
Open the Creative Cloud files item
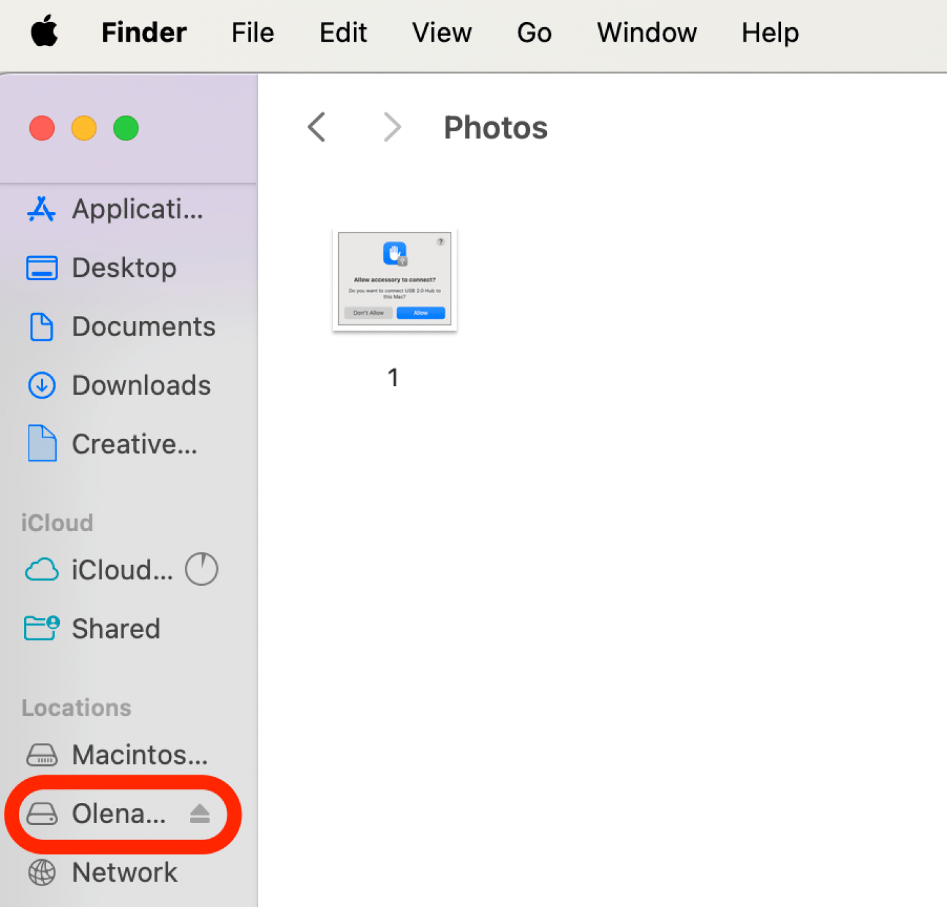pyautogui.click(x=134, y=444)
